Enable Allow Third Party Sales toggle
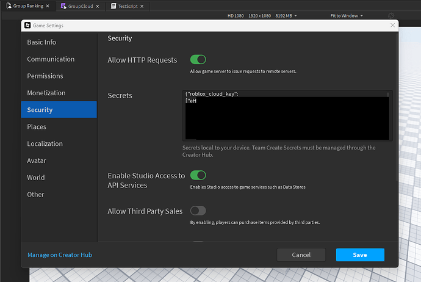This screenshot has height=282, width=421. point(198,211)
